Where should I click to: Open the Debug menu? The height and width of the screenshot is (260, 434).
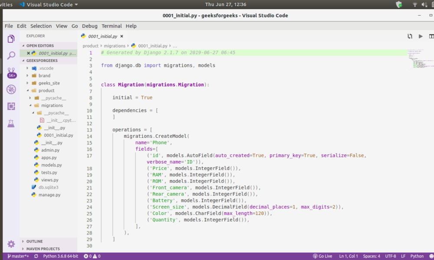[x=90, y=26]
